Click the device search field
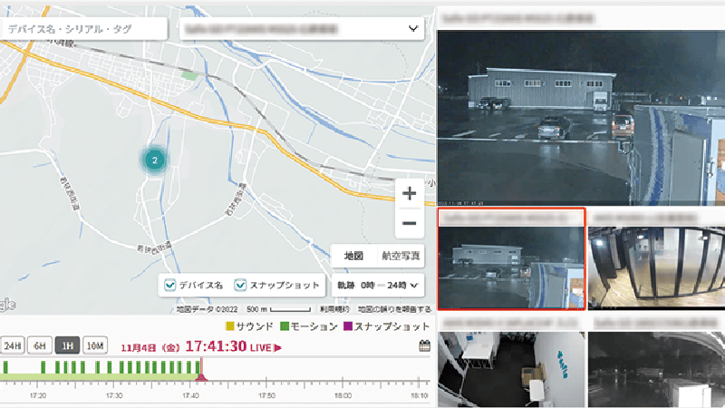 point(83,29)
